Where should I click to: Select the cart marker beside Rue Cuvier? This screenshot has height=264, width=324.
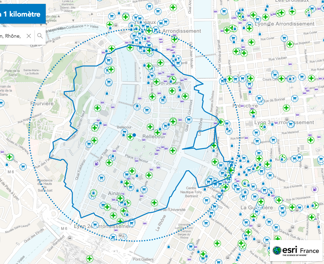[x=284, y=38]
